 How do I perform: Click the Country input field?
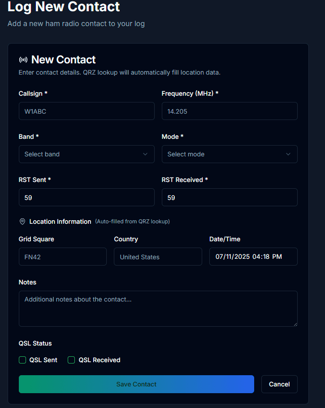(158, 257)
